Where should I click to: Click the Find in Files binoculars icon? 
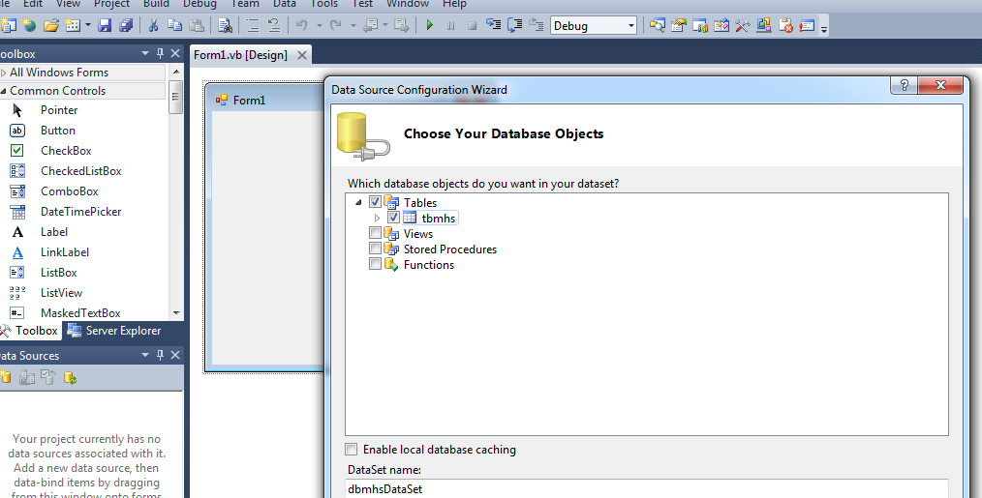[x=225, y=26]
